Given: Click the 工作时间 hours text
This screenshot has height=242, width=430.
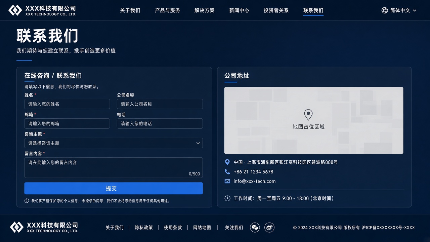Looking at the screenshot, I should (x=284, y=198).
